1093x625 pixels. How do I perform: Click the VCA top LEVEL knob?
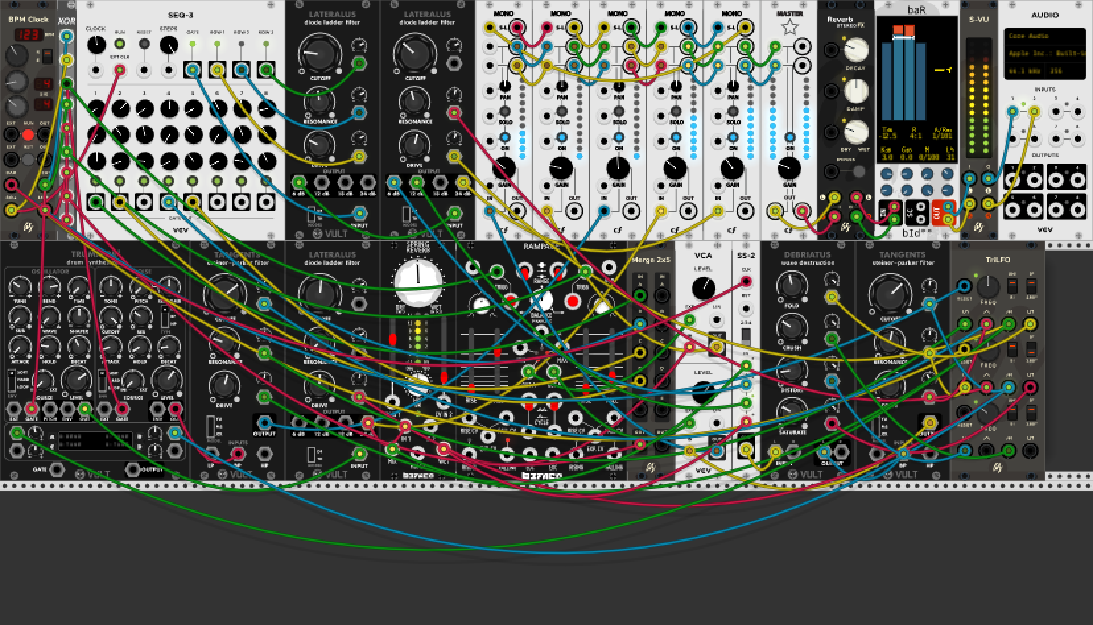pos(704,287)
